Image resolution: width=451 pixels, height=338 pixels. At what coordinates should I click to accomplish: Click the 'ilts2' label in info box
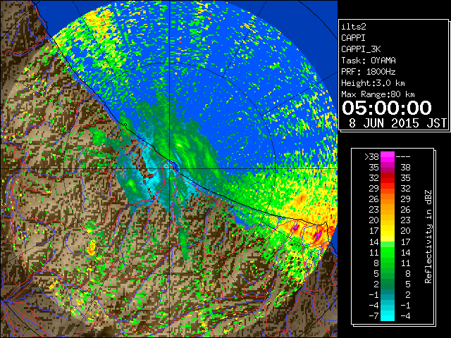(354, 27)
